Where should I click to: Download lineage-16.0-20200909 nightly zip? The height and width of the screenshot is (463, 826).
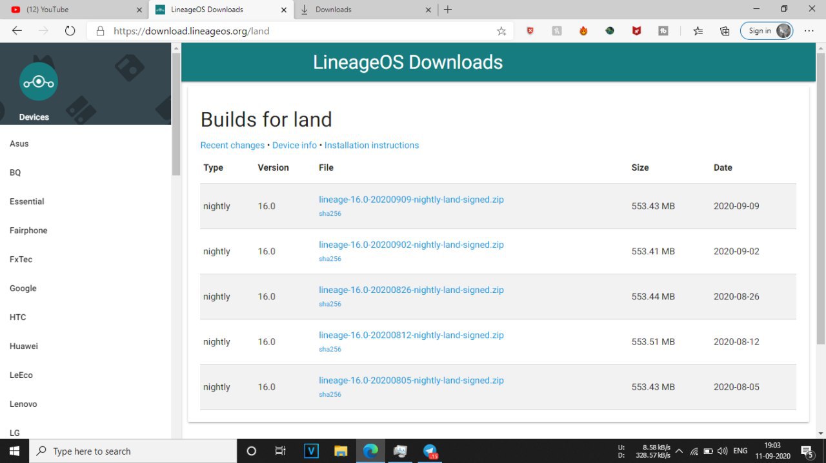[x=411, y=200]
